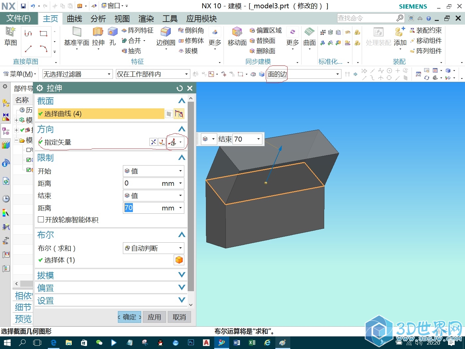Pick Delete Face (删除面)
The height and width of the screenshot is (349, 465).
point(262,51)
